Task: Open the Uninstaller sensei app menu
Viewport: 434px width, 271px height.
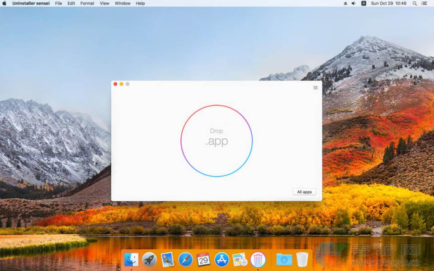Action: 31,3
